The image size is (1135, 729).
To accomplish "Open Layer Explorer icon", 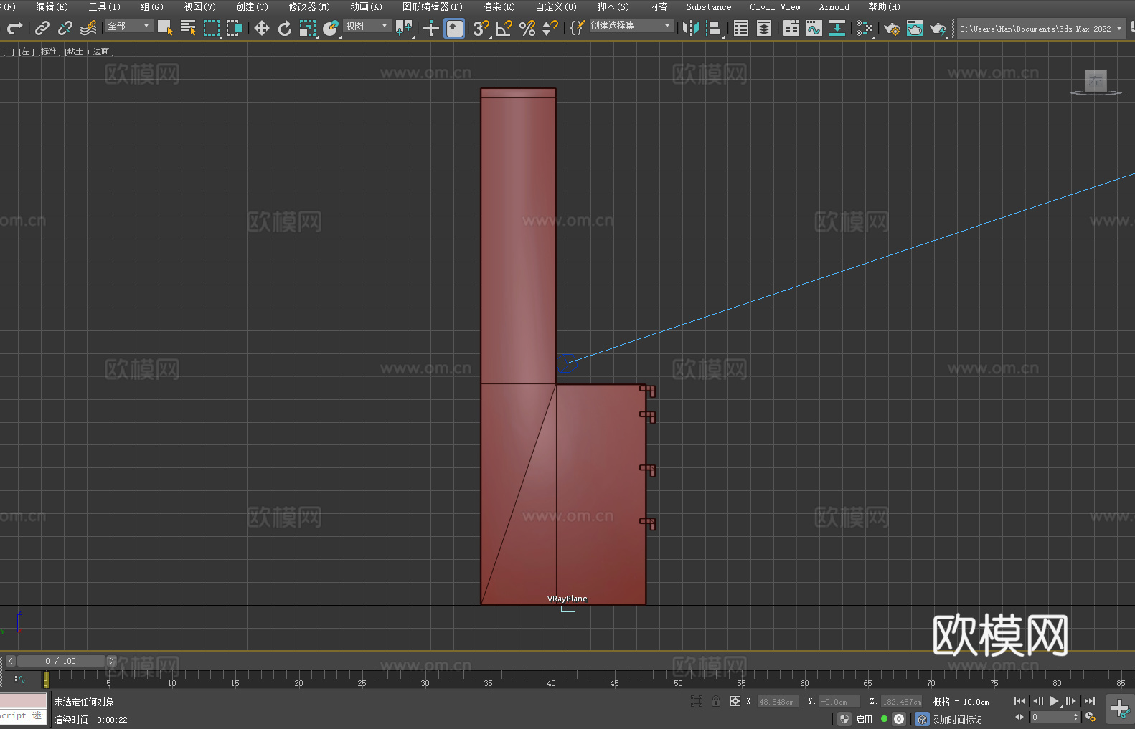I will pyautogui.click(x=764, y=28).
